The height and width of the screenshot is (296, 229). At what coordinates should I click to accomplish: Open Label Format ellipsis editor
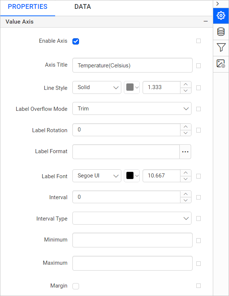(x=185, y=152)
